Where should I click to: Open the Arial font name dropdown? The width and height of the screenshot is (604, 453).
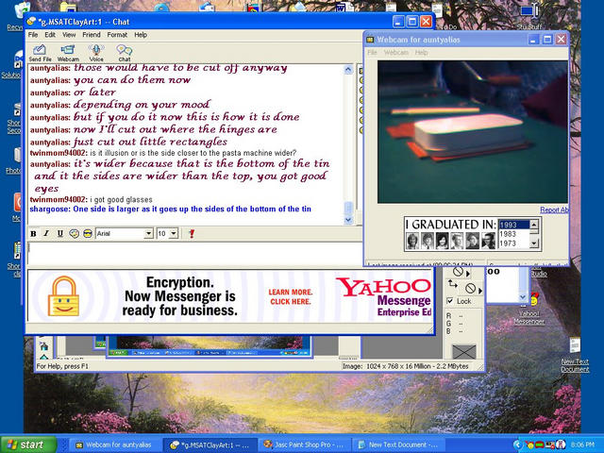pos(148,233)
